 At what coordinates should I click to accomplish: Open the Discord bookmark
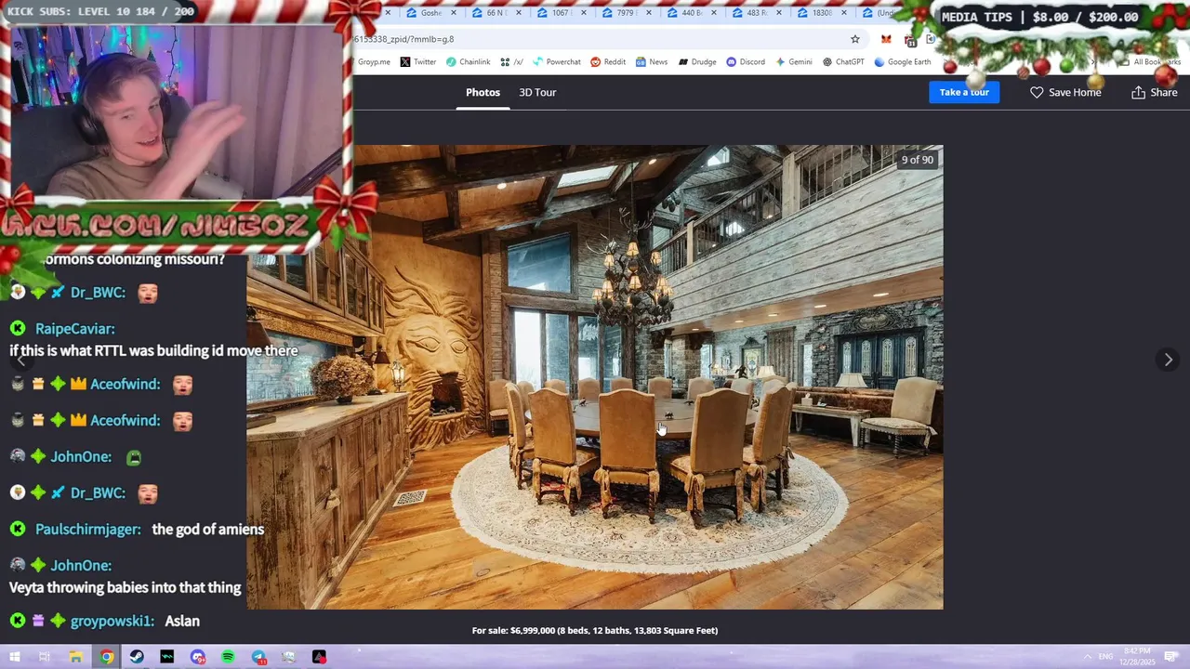click(746, 62)
